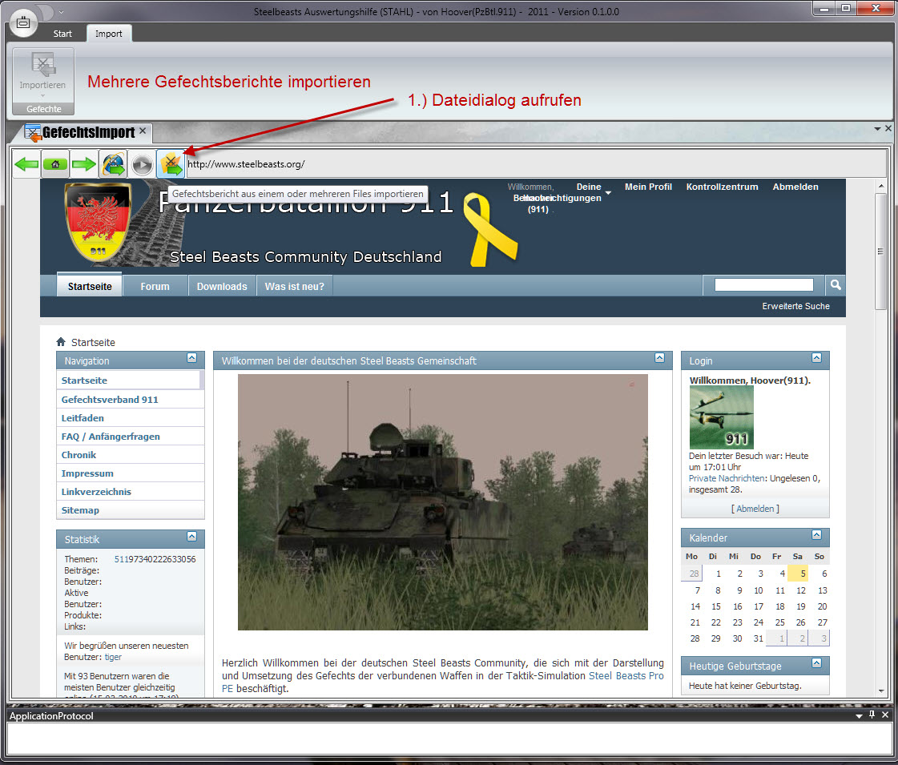
Task: Open the Gefechtsverband 911 navigation link
Action: point(110,399)
